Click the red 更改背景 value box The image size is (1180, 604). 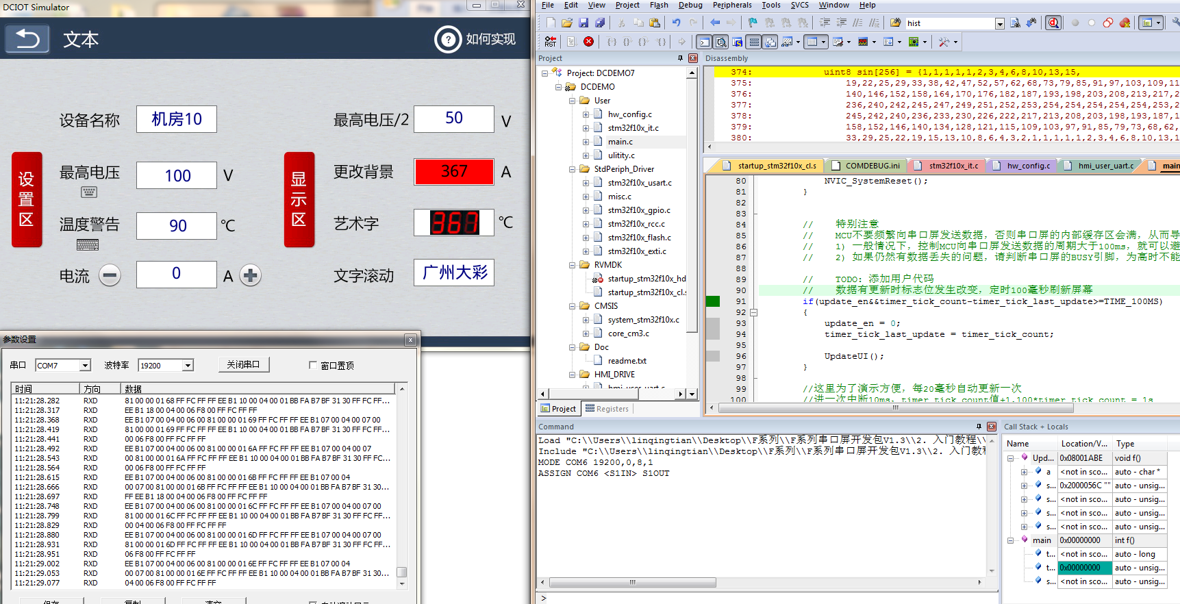pos(453,171)
